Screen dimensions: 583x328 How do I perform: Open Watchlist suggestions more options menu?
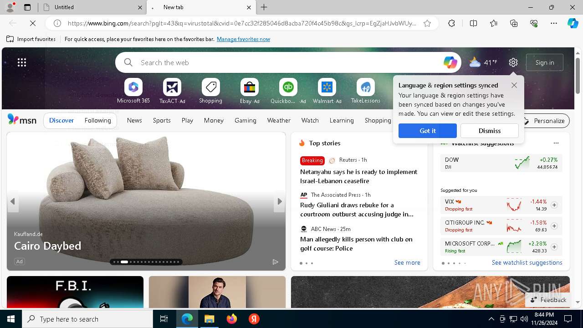point(556,143)
